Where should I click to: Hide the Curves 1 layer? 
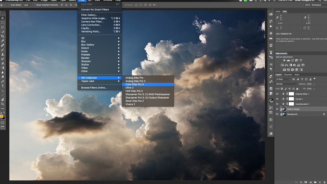277,99
